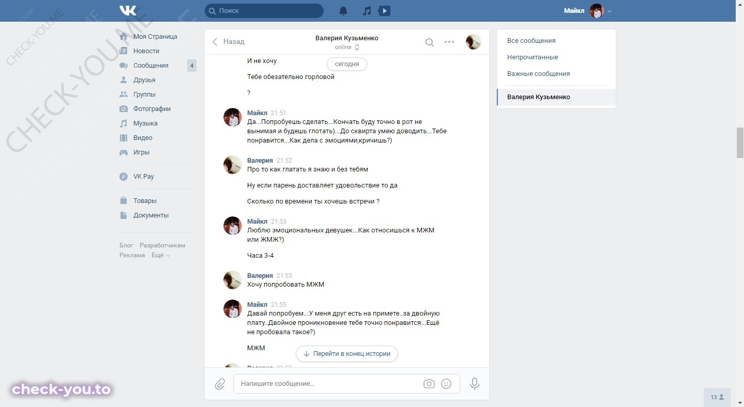Open VK Pay from the sidebar
Viewport: 744px width, 407px height.
tap(144, 177)
